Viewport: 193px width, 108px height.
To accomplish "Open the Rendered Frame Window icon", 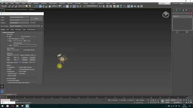I will (x=132, y=6).
